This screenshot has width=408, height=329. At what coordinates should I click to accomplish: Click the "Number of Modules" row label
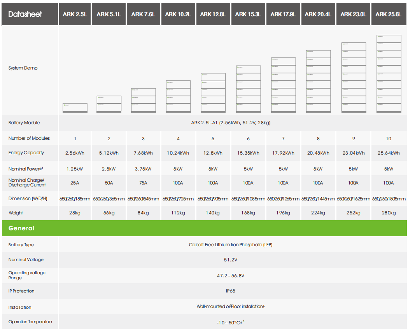(29, 138)
